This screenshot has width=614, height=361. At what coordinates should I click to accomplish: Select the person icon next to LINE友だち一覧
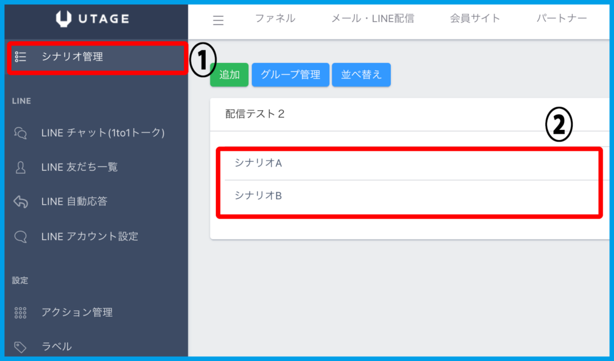pos(20,167)
